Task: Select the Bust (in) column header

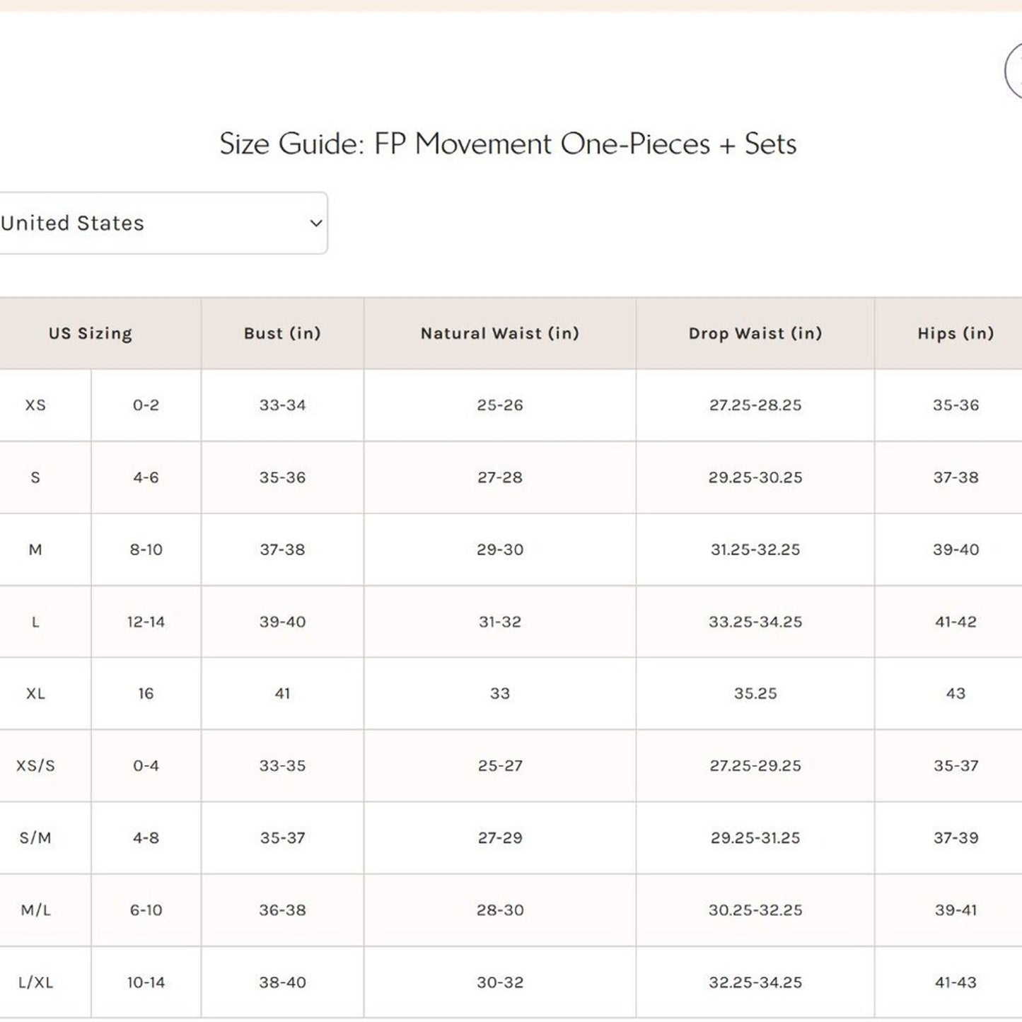Action: [x=282, y=334]
